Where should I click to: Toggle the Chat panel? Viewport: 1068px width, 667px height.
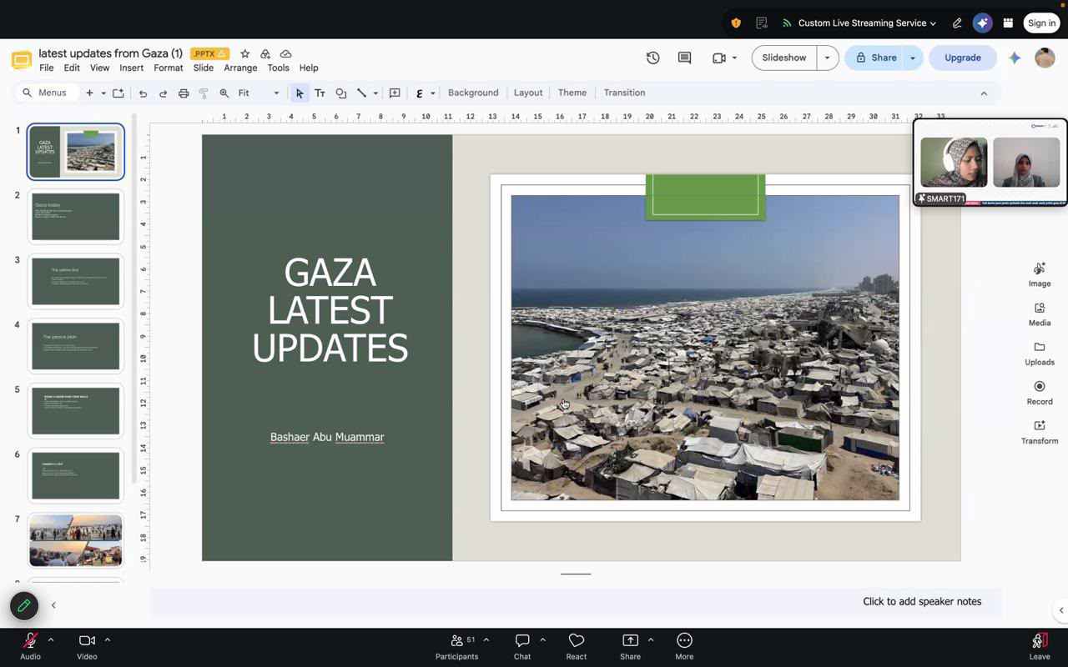click(522, 645)
